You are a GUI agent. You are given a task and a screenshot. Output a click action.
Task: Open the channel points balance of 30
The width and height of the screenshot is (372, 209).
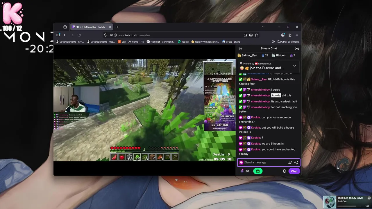[245, 171]
